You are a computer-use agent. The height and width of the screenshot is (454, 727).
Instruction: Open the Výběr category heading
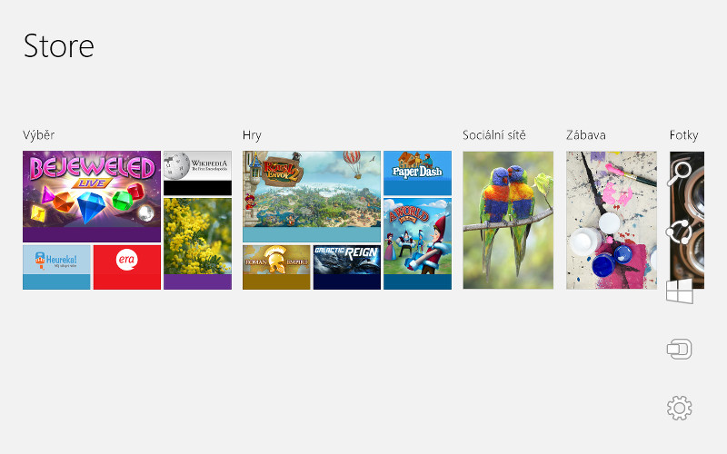pos(39,135)
